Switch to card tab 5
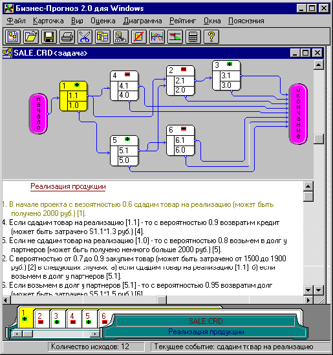333x355 pixels. pos(89,319)
